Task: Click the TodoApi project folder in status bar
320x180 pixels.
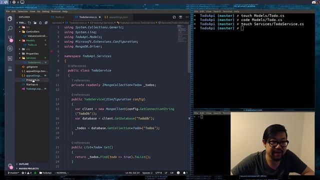Action: pyautogui.click(x=45, y=173)
